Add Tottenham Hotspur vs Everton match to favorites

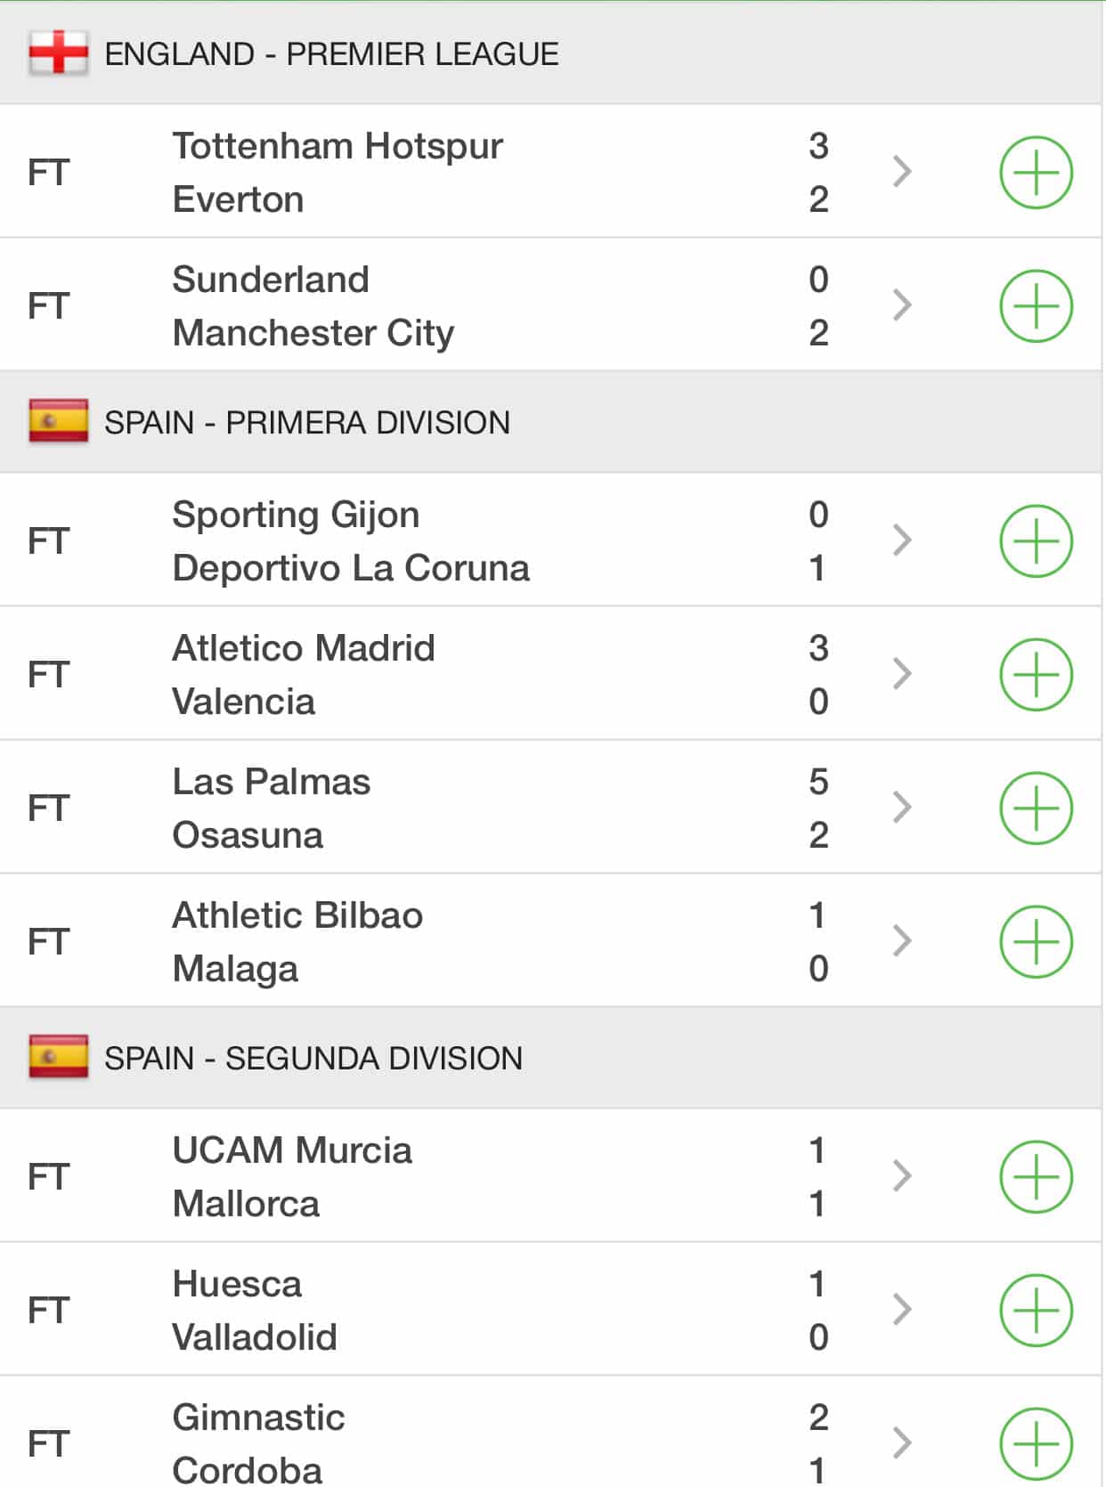1036,173
